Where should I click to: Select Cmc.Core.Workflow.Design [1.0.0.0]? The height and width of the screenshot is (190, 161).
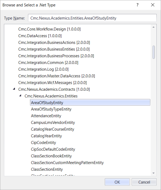coord(49,29)
